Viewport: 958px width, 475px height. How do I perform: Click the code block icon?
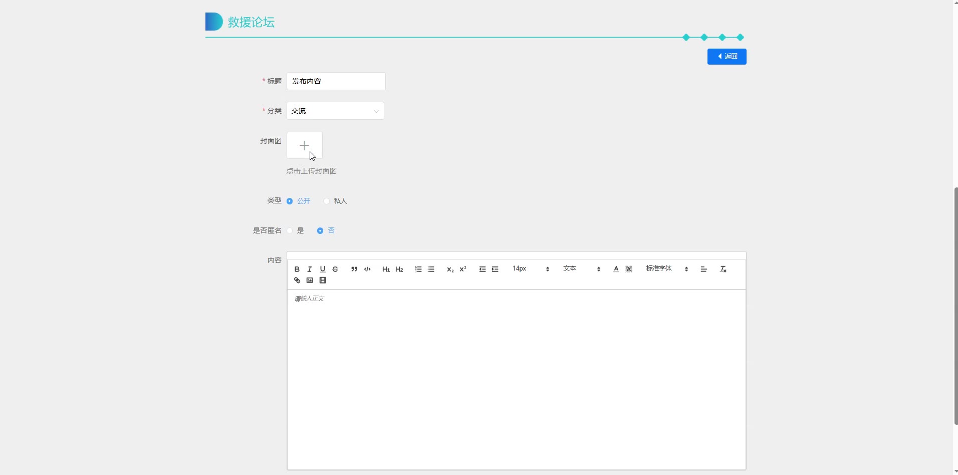tap(367, 269)
